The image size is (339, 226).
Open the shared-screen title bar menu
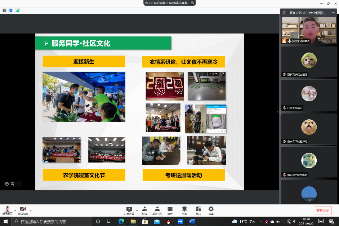click(192, 3)
